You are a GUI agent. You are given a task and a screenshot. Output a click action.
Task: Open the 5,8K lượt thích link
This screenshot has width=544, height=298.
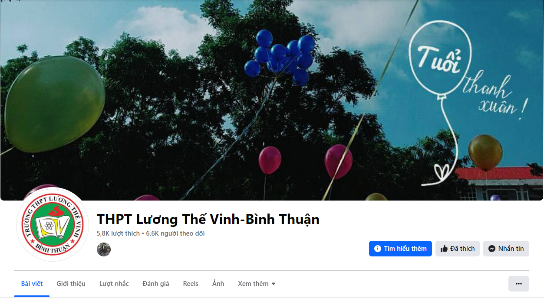[118, 233]
